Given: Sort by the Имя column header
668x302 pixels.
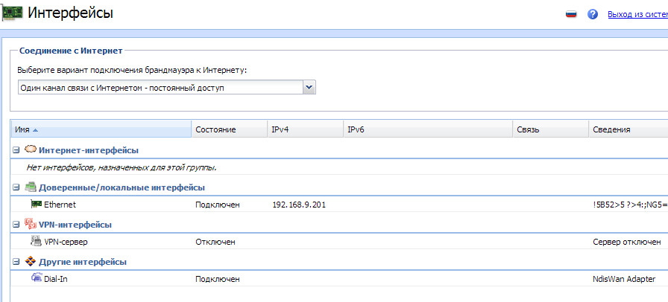Looking at the screenshot, I should [x=22, y=129].
